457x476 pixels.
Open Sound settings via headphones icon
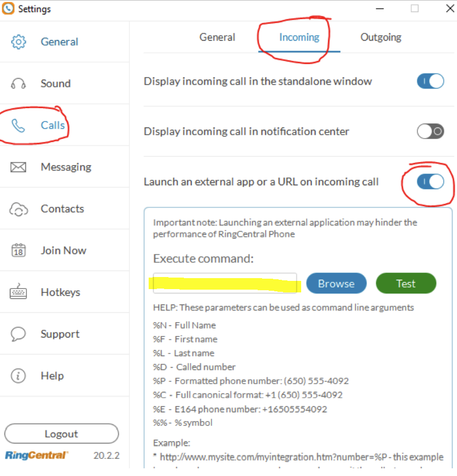(18, 83)
